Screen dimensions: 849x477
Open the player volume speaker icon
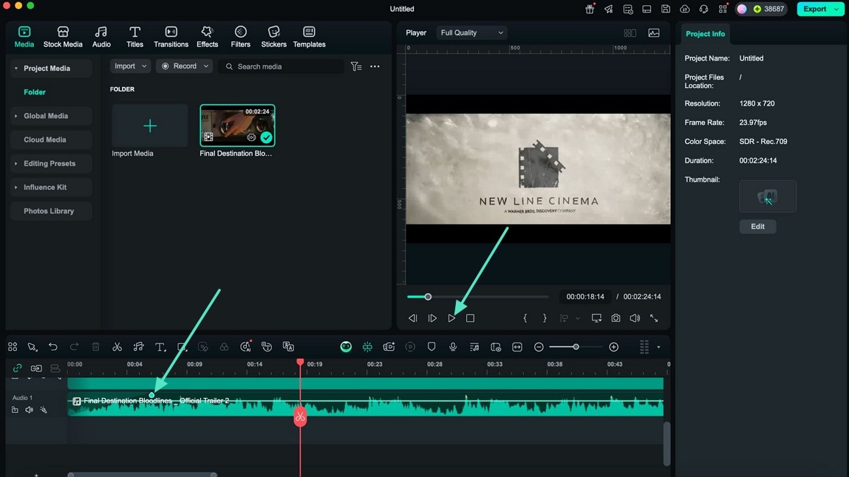[635, 318]
